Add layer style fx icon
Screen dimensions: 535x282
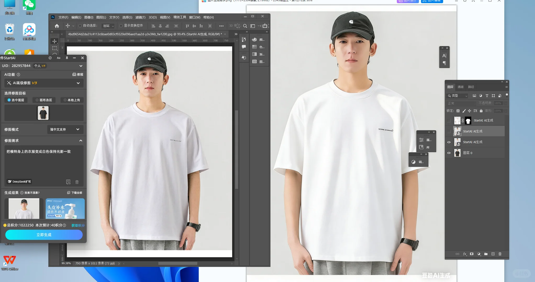pyautogui.click(x=465, y=254)
